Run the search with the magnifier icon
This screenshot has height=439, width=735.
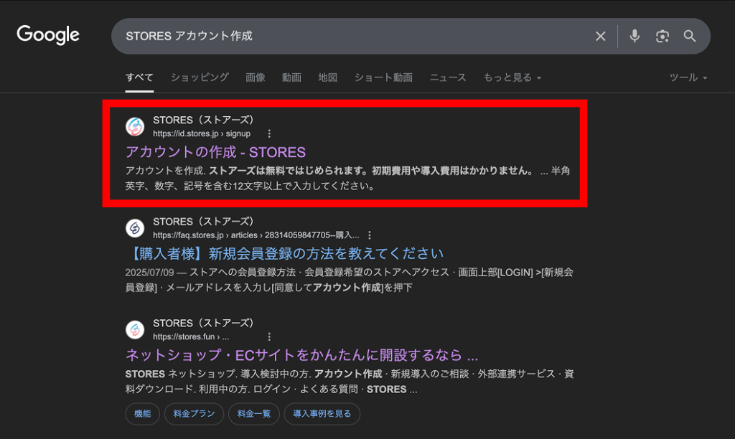click(689, 36)
